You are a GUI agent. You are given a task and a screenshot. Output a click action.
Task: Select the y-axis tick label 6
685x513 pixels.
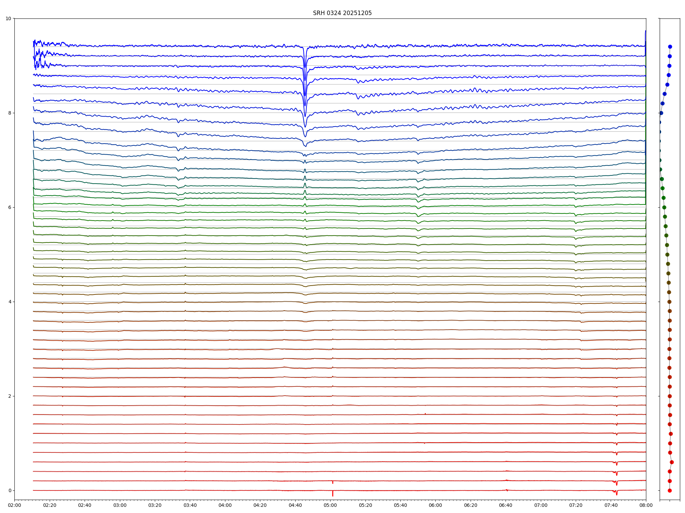coord(10,207)
